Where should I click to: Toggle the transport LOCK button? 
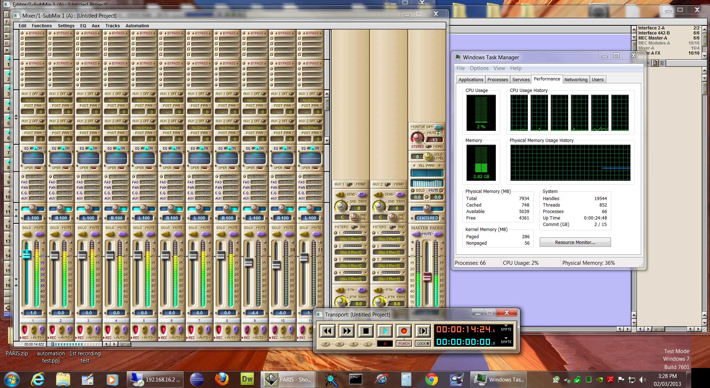point(423,344)
